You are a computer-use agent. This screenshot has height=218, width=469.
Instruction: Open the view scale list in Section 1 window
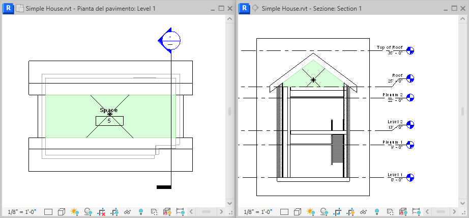pyautogui.click(x=258, y=212)
